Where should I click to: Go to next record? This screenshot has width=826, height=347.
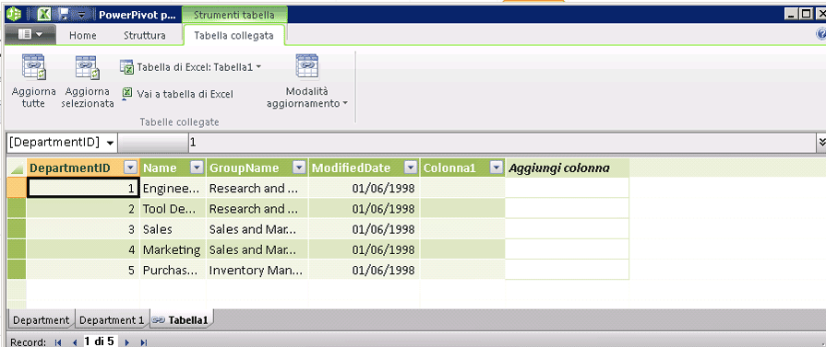pyautogui.click(x=127, y=342)
